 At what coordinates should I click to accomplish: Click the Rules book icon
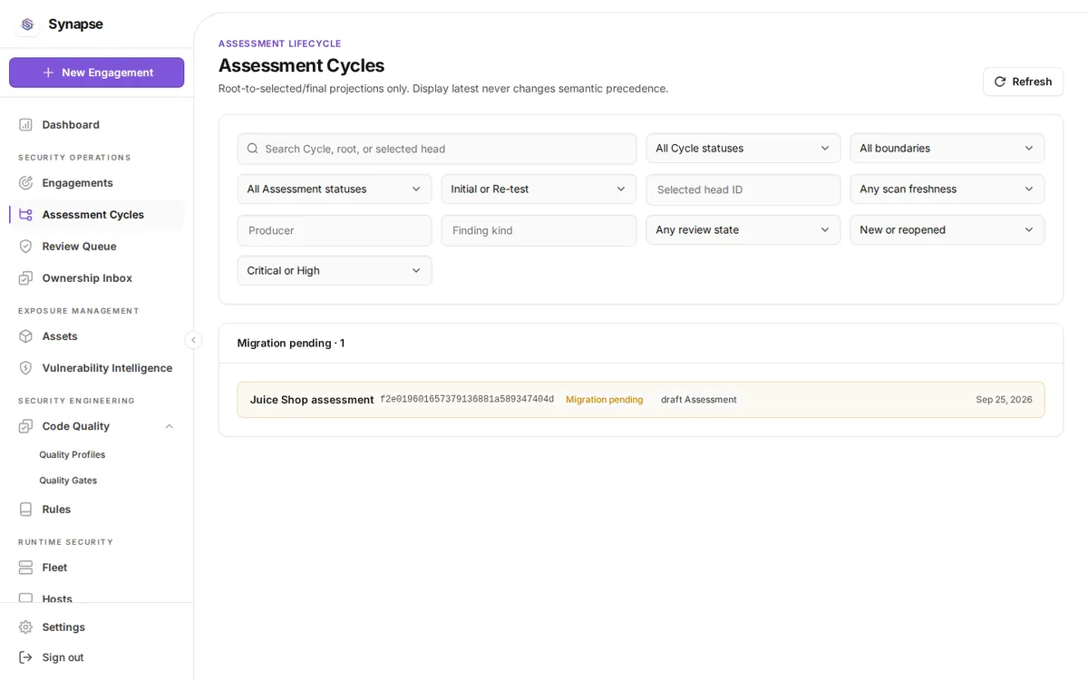tap(25, 510)
